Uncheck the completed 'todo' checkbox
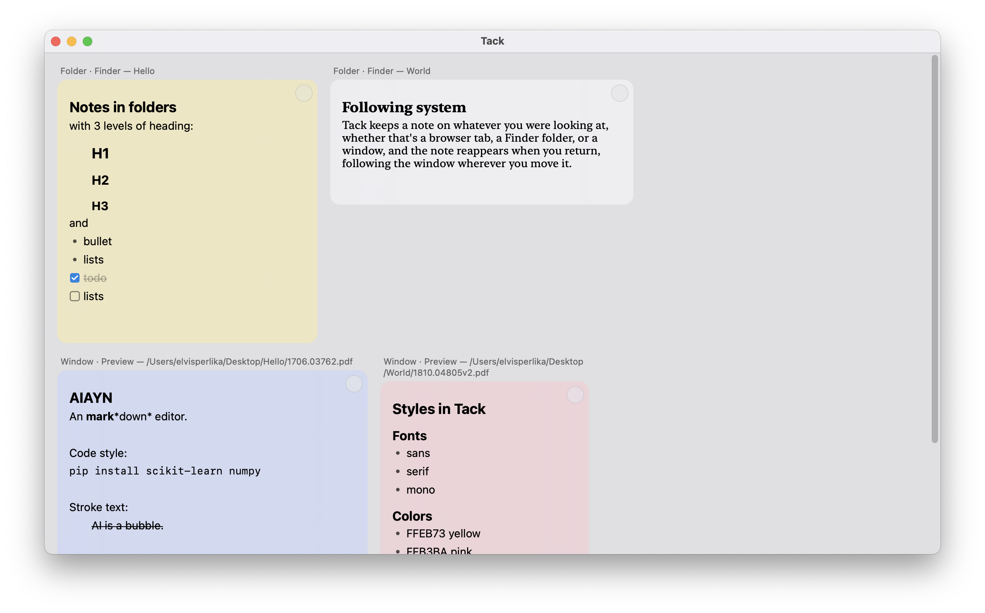The height and width of the screenshot is (613, 985). pyautogui.click(x=74, y=278)
